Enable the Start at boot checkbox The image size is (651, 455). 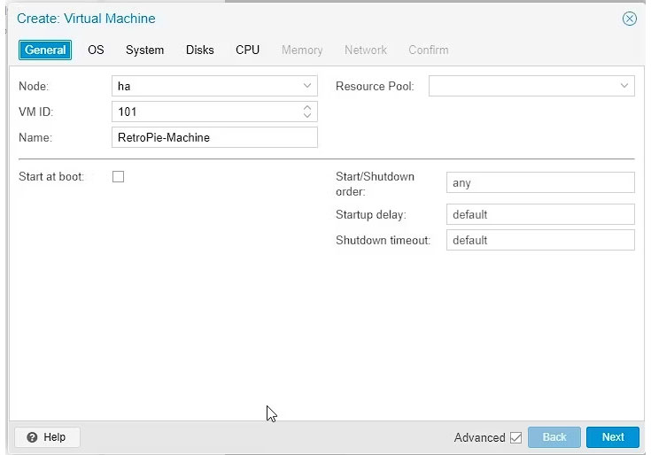[119, 177]
